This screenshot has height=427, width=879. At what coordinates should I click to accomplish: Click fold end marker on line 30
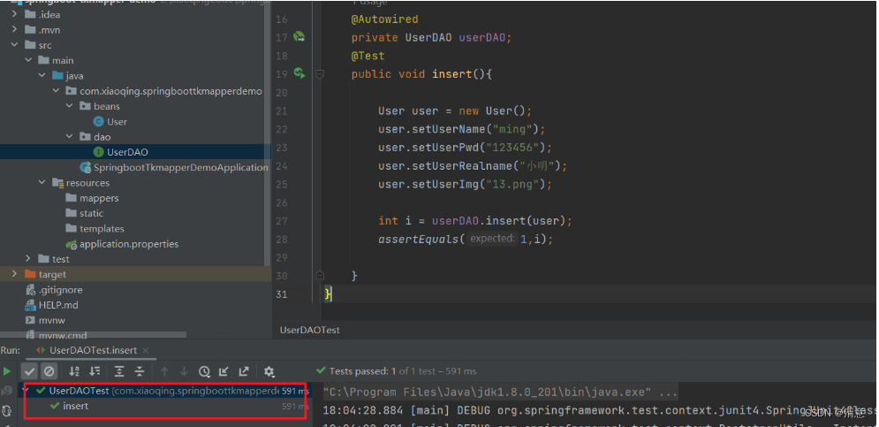click(x=320, y=276)
